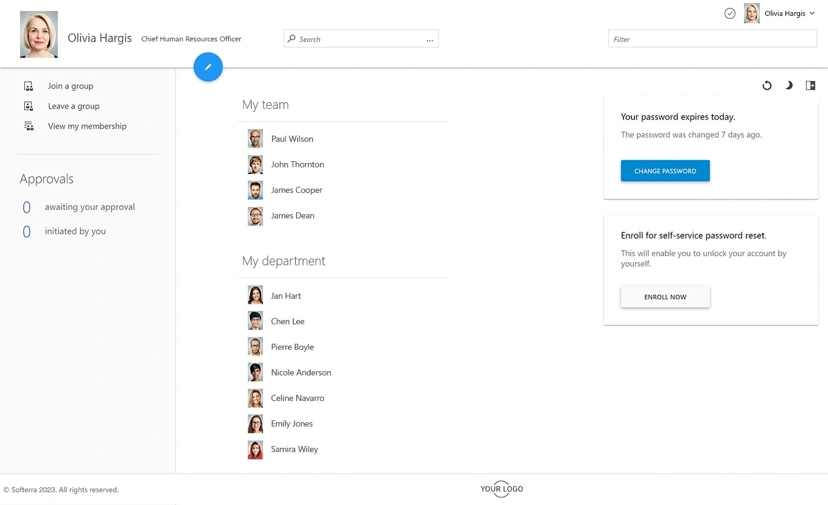Click the blue pencil edit button
This screenshot has height=505, width=828.
click(x=208, y=67)
